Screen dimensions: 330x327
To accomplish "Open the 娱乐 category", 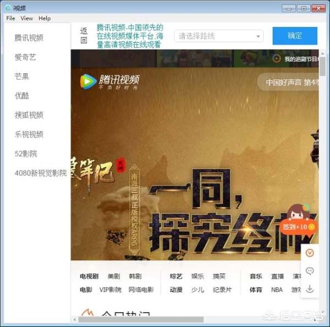I will point(197,276).
